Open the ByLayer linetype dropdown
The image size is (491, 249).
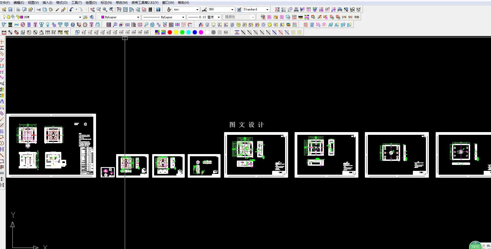[x=183, y=17]
